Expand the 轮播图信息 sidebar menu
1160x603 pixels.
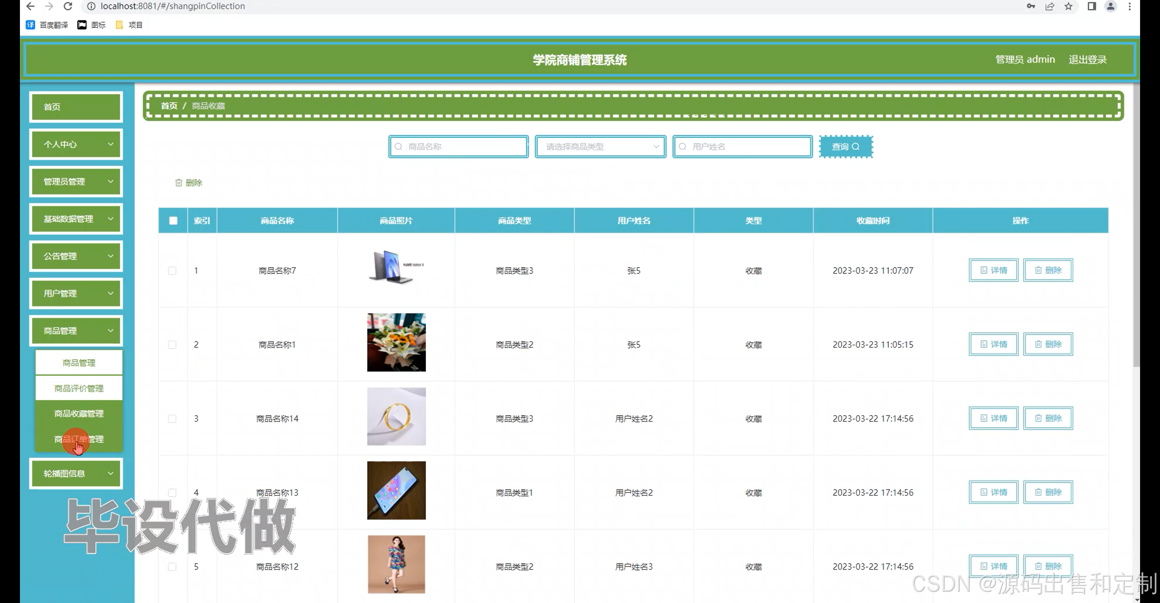pos(76,474)
